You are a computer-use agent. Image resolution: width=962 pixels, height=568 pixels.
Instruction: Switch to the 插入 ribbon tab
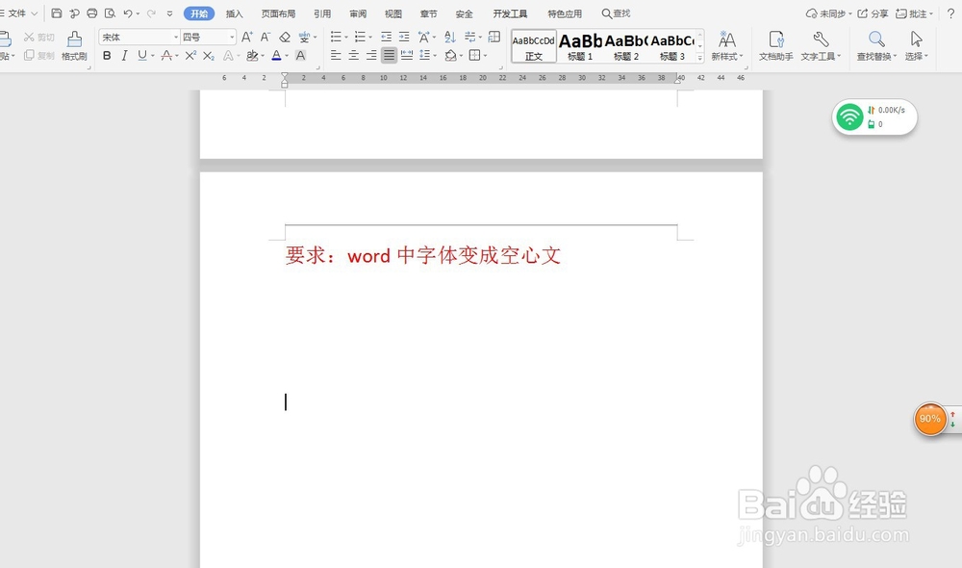pyautogui.click(x=235, y=13)
